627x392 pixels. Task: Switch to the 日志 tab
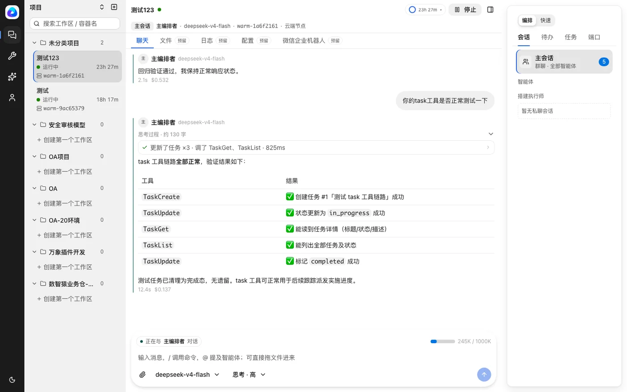(215, 40)
